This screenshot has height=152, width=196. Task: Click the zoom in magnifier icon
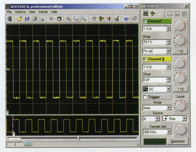point(69,19)
